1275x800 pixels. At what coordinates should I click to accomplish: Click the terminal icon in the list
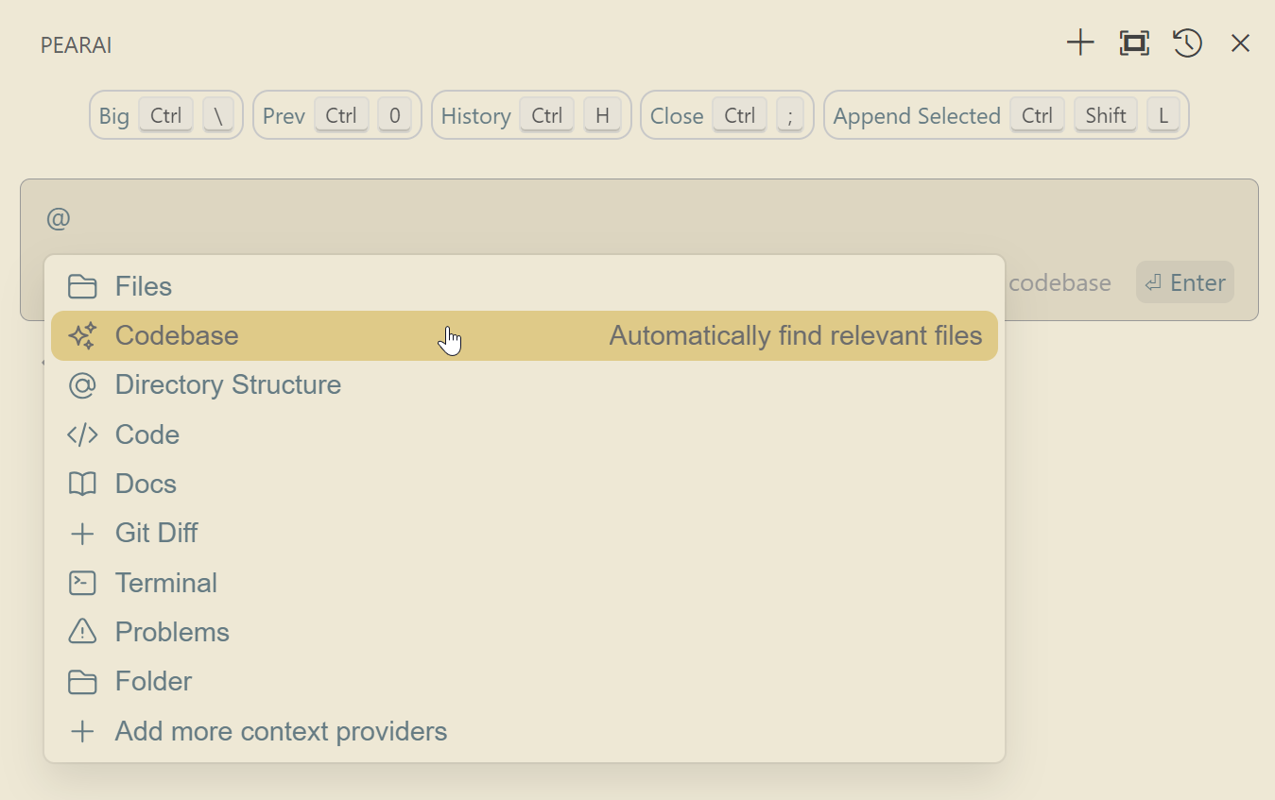coord(82,583)
